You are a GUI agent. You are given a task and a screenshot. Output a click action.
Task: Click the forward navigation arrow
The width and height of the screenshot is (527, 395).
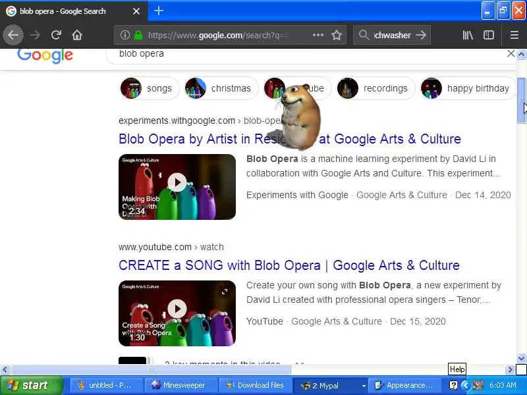pos(35,35)
